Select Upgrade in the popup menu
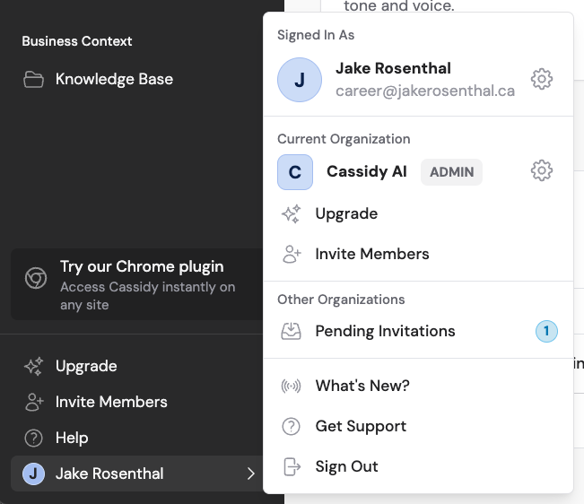Viewport: 584px width, 504px height. tap(418, 213)
